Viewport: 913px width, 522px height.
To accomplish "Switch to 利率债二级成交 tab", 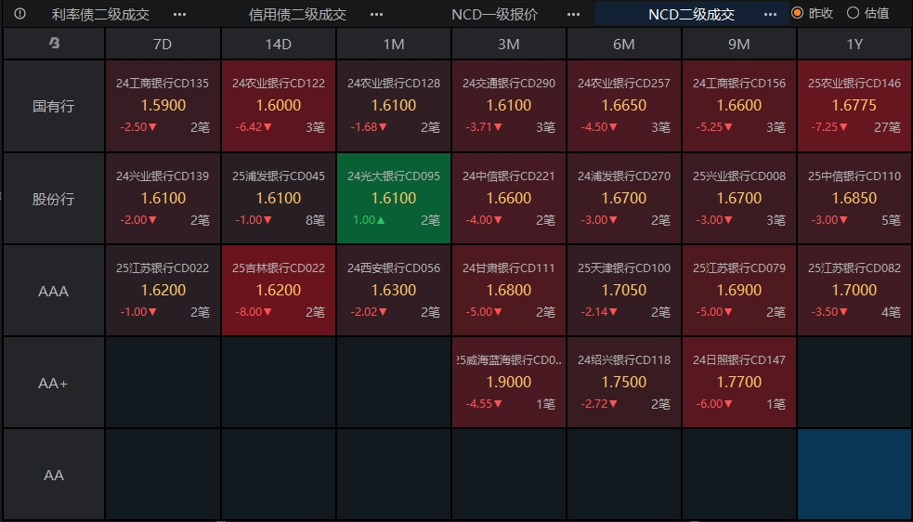I will (x=100, y=14).
